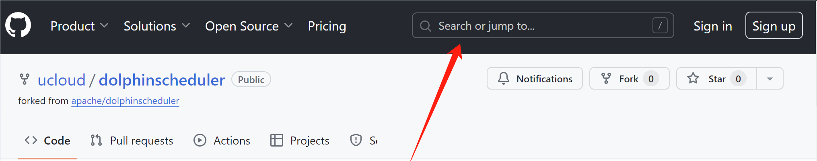The width and height of the screenshot is (817, 161).
Task: Switch to the Code tab
Action: pyautogui.click(x=47, y=141)
